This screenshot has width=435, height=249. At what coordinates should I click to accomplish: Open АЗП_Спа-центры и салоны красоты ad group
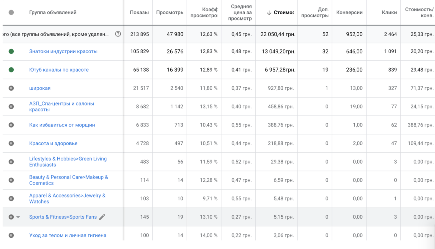click(62, 106)
